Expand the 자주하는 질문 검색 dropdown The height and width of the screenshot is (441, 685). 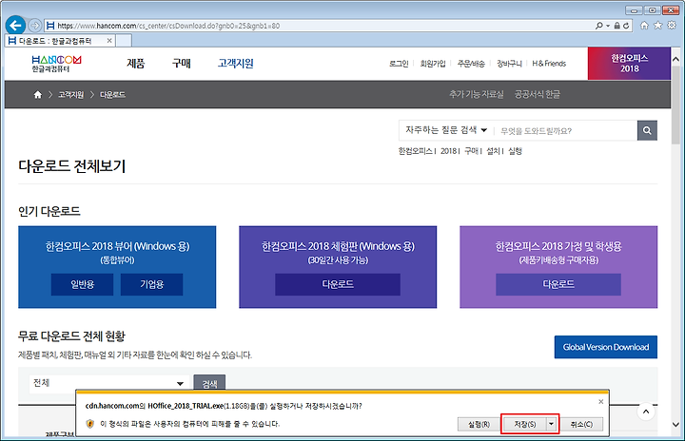coord(446,130)
